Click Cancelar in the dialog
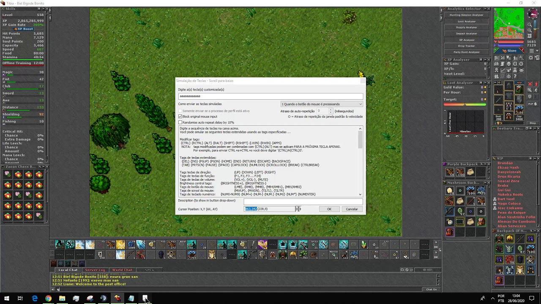Viewport: 541px width, 304px height. [x=352, y=209]
